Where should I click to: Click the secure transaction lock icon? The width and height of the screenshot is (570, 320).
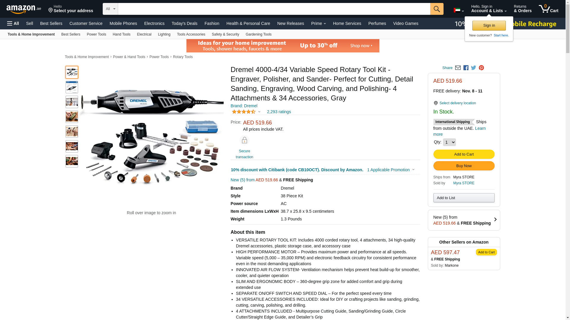pos(244,140)
